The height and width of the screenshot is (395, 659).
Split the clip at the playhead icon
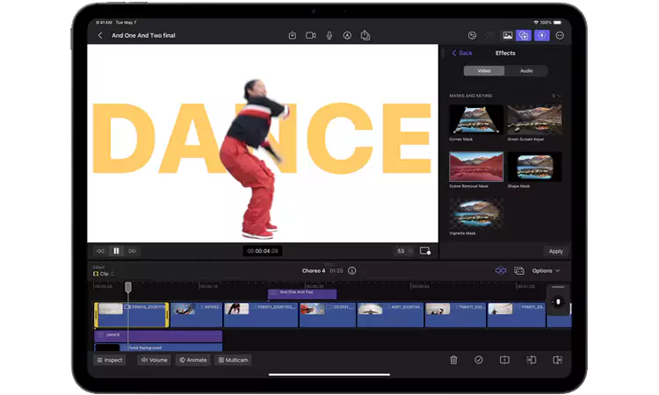pyautogui.click(x=504, y=360)
